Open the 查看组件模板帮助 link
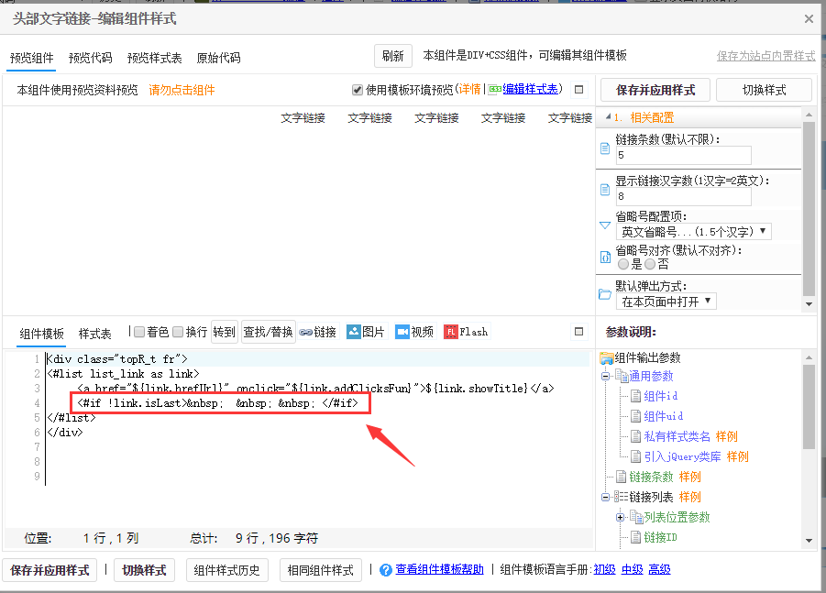 coord(439,569)
